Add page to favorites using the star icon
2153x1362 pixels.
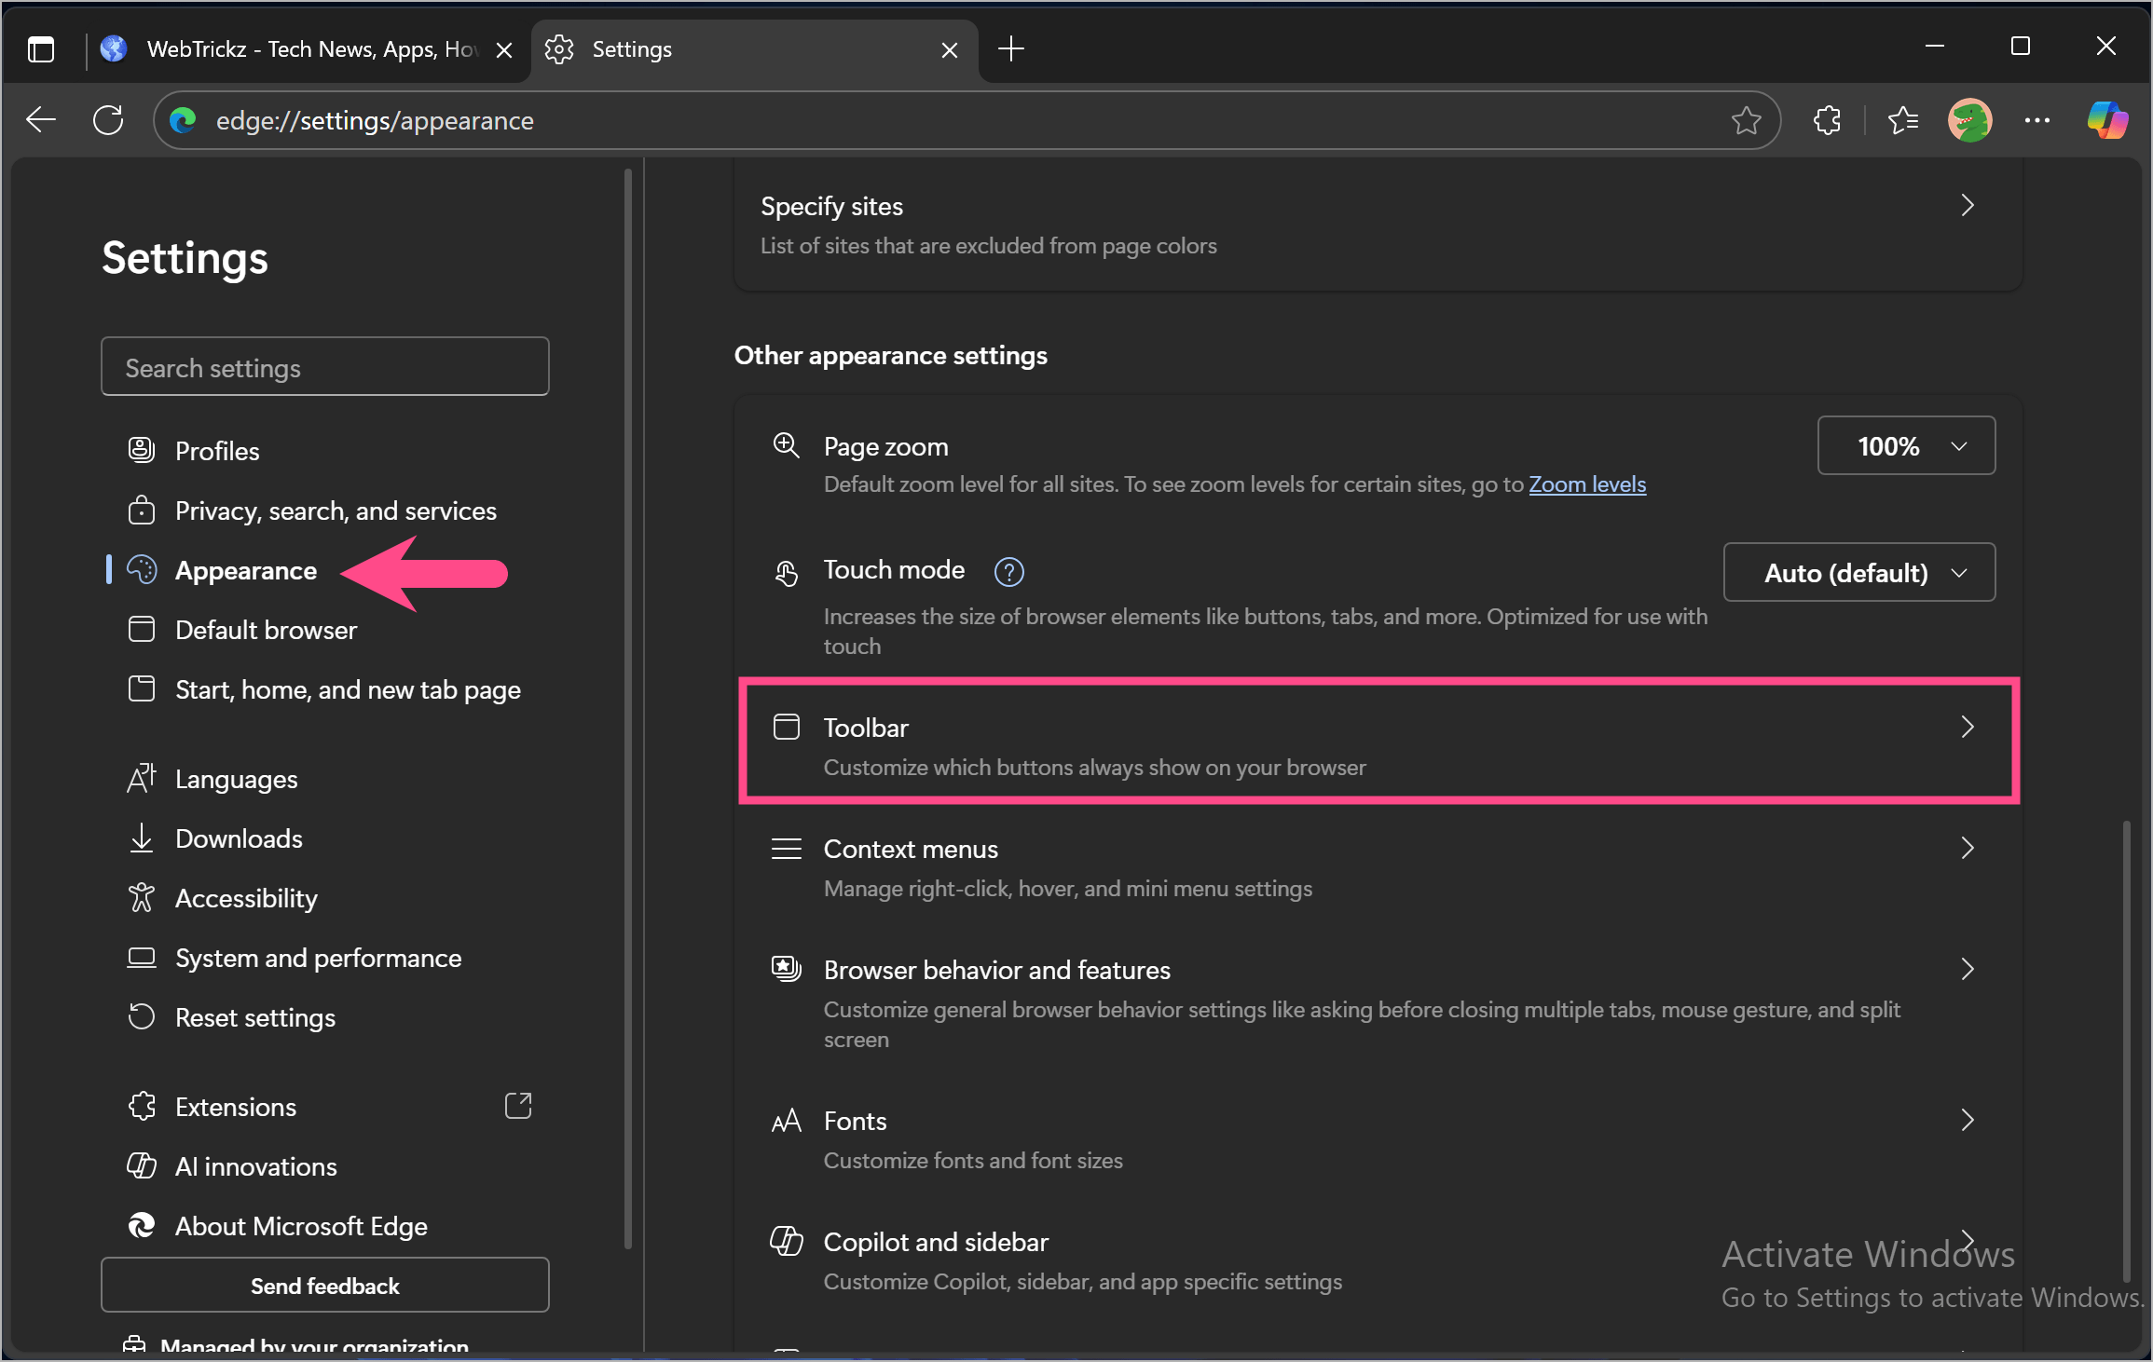tap(1747, 119)
